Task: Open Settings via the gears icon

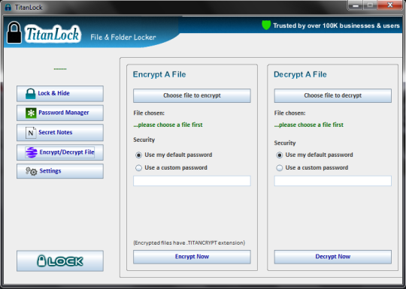Action: pos(31,171)
